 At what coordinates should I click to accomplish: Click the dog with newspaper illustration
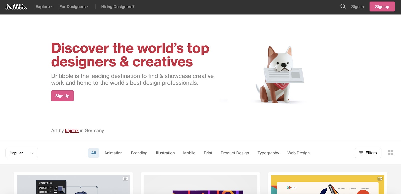pyautogui.click(x=279, y=75)
